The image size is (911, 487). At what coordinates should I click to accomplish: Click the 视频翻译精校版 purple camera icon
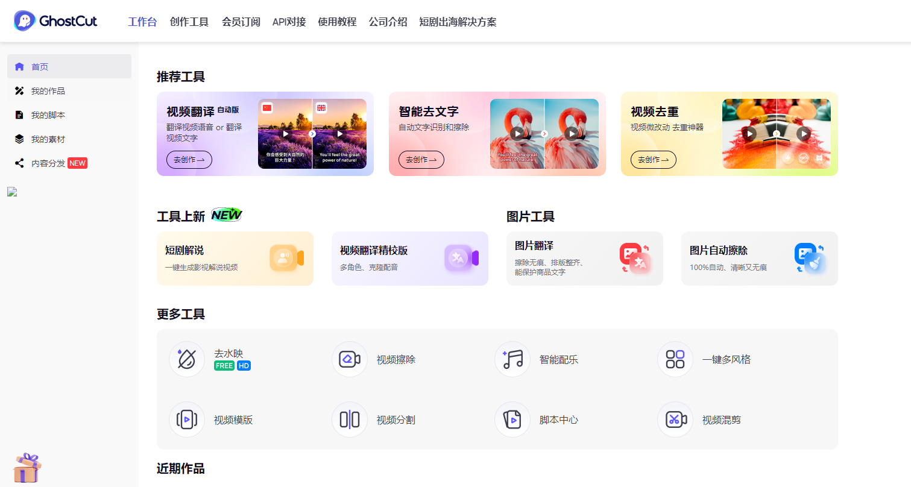tap(461, 258)
